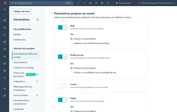Open Téléchargements du marketplace
177x112 pixels.
click(x=23, y=88)
